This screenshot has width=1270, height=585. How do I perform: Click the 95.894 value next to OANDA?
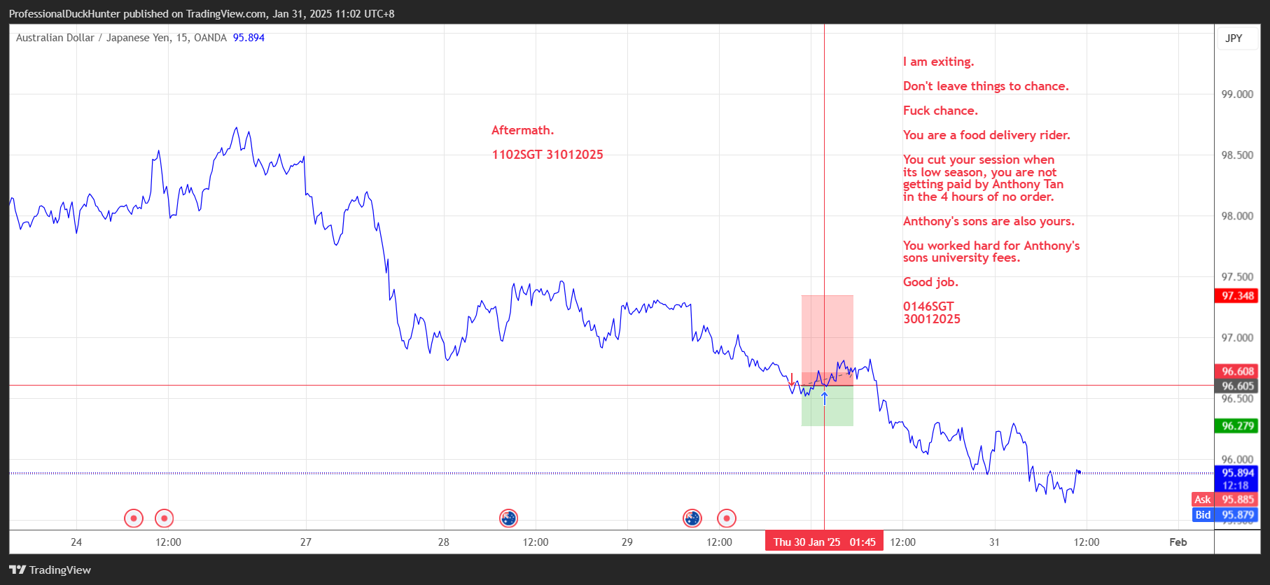pyautogui.click(x=249, y=38)
